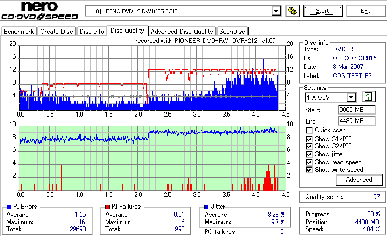Click the blue PI Errors legend square
This screenshot has width=387, height=236.
(x=9, y=207)
